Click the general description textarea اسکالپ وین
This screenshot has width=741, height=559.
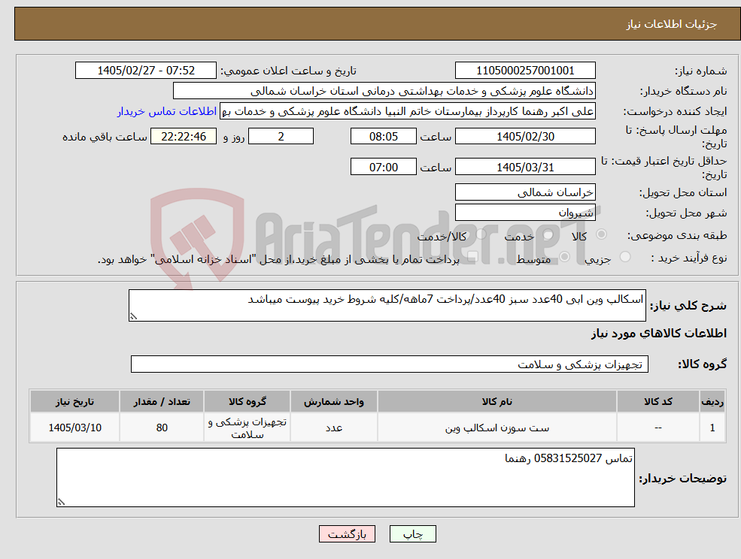387,306
